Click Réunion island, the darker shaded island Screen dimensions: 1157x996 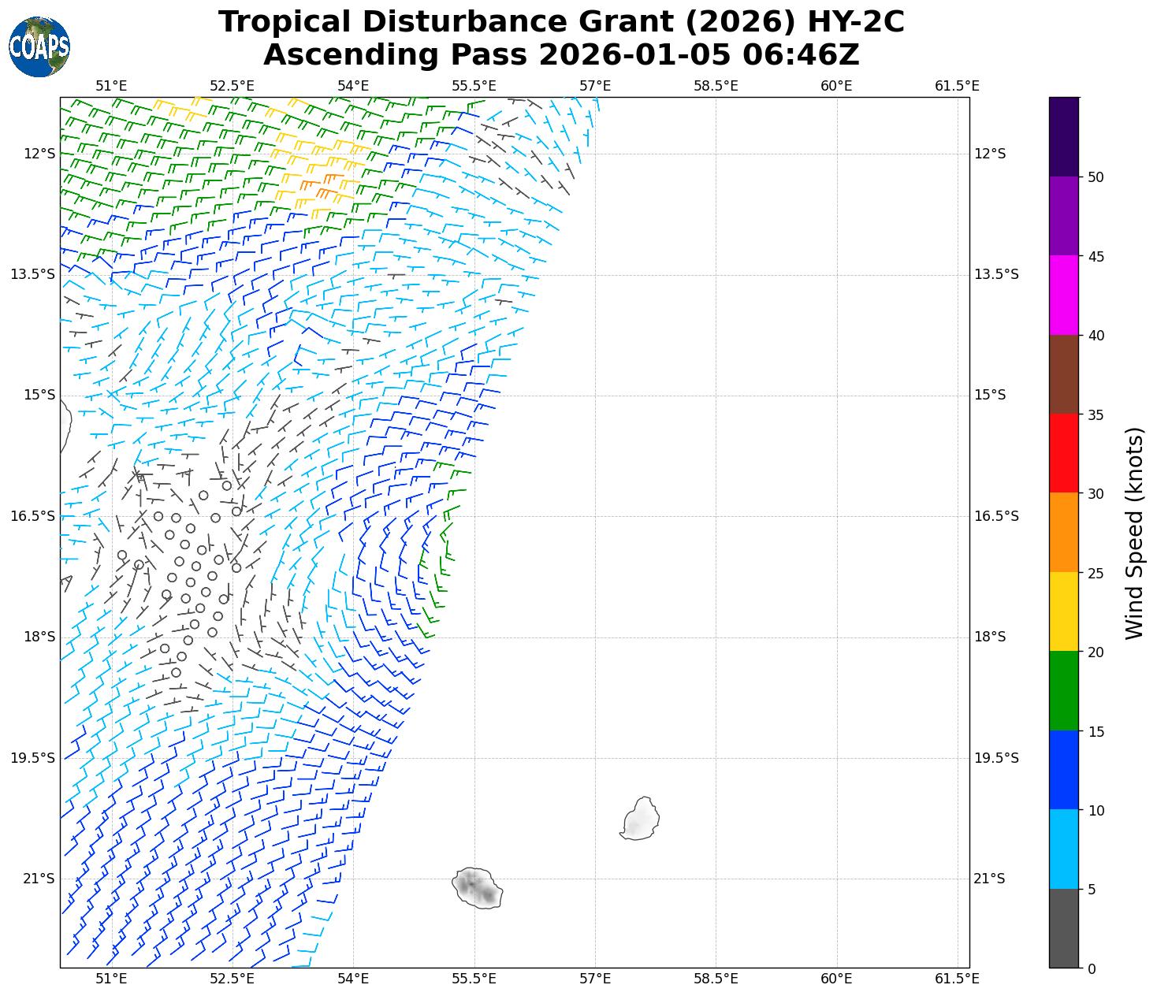click(478, 888)
